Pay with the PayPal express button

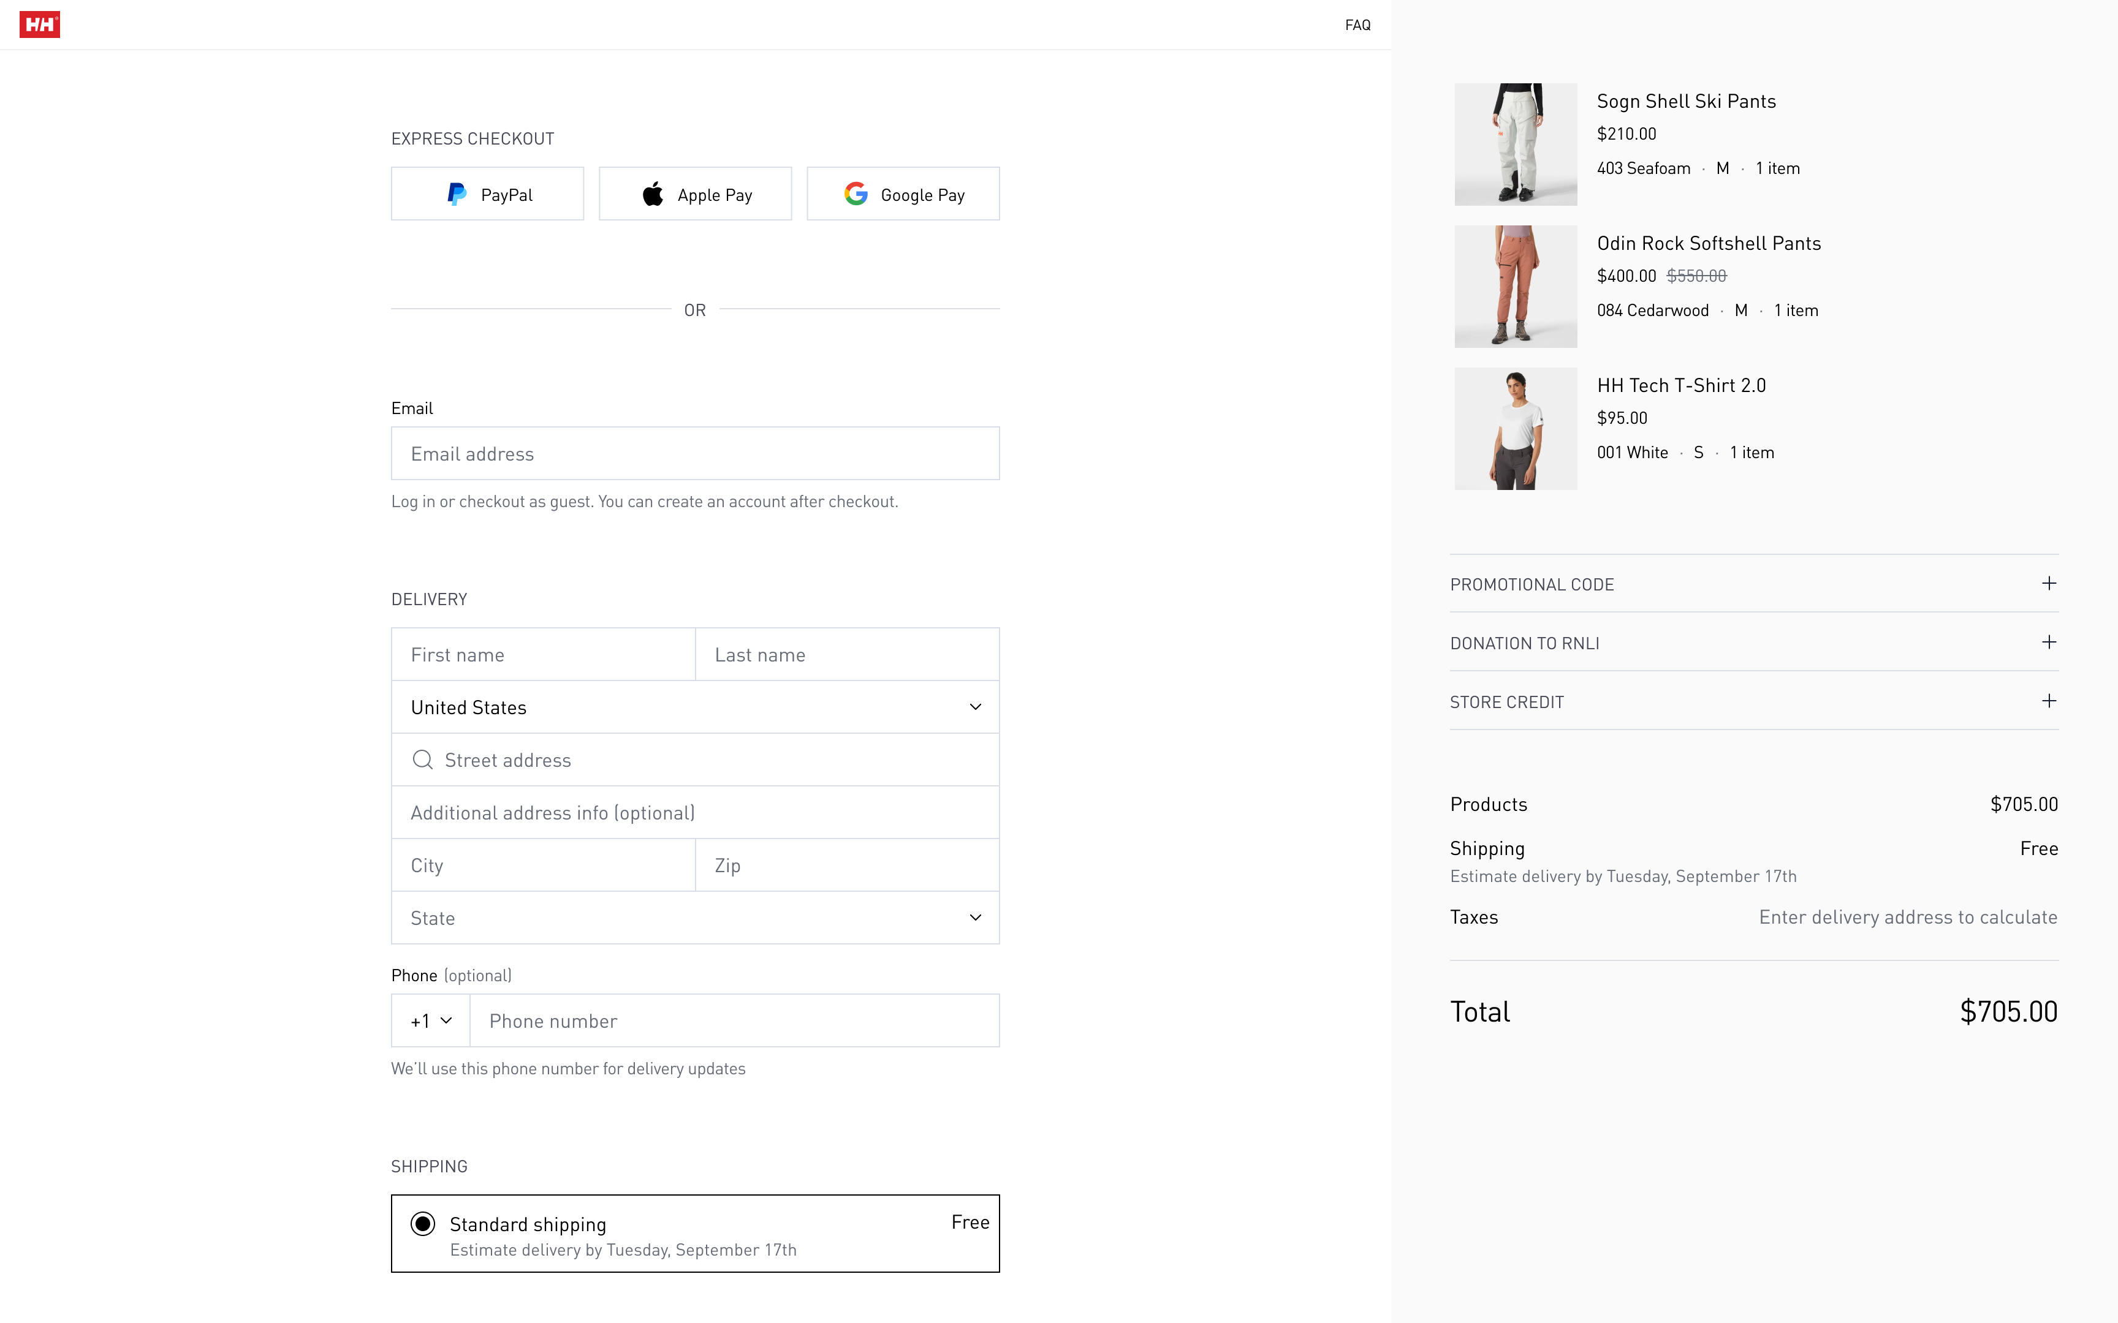pos(487,194)
